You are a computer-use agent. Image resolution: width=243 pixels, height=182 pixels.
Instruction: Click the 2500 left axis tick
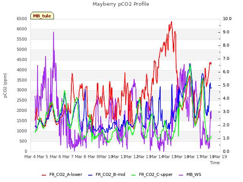coord(22,100)
